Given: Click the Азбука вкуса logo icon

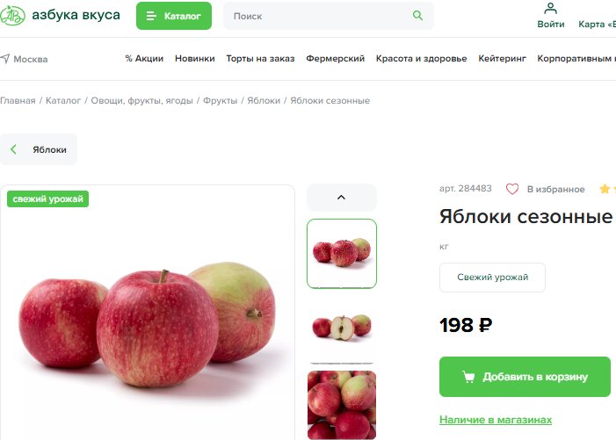Looking at the screenshot, I should click(12, 16).
